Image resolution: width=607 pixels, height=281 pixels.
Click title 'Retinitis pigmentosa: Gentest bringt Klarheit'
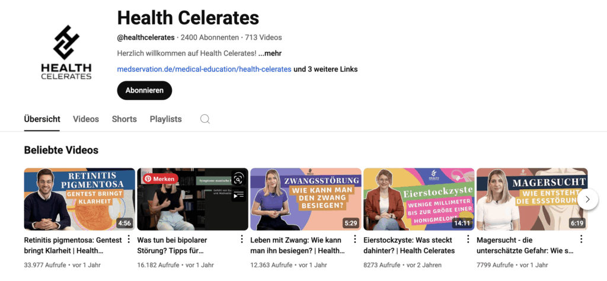point(73,245)
